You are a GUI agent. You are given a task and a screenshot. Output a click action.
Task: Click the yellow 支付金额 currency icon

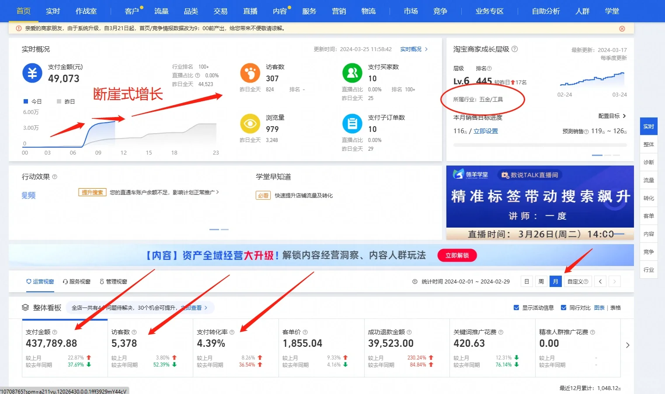31,73
